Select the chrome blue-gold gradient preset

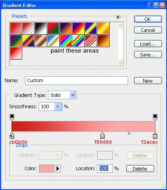tap(53, 40)
